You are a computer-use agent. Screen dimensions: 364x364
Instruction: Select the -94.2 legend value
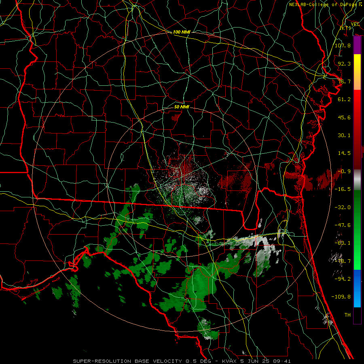(x=343, y=279)
